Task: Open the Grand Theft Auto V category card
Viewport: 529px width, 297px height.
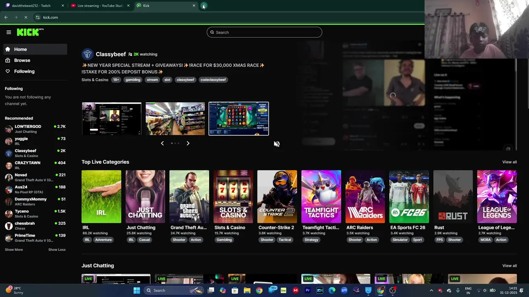Action: [x=189, y=197]
